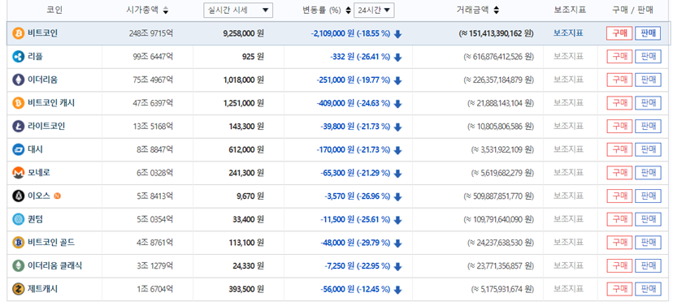Click the Litecoin icon
The height and width of the screenshot is (306, 673).
[19, 127]
